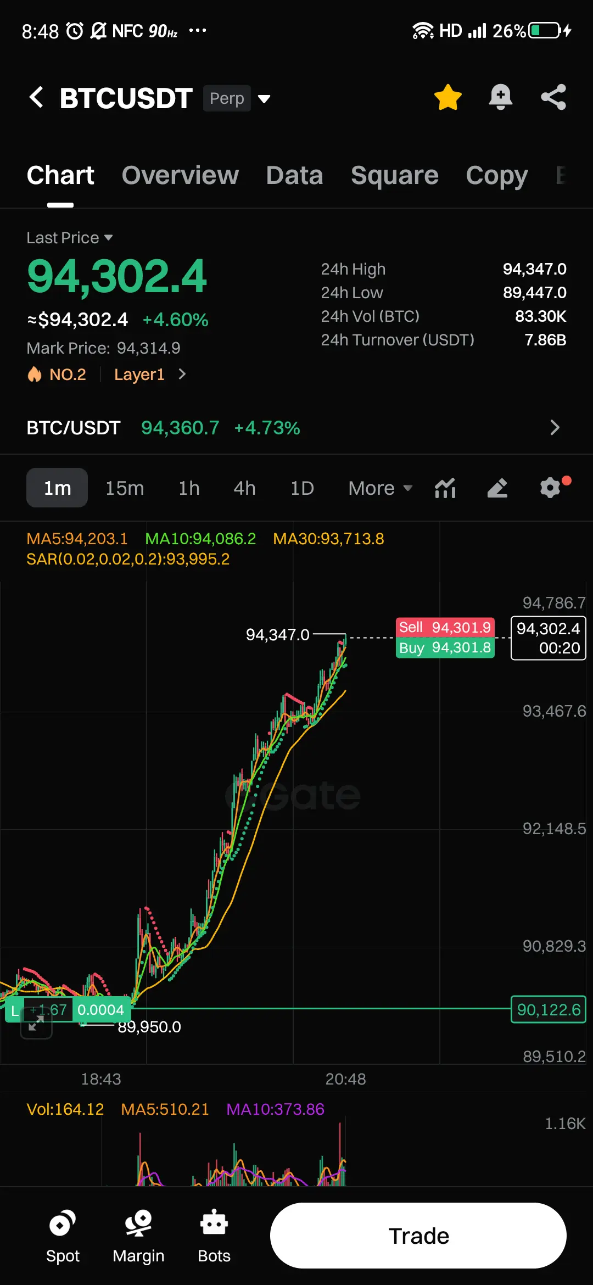Switch to the Square tab
This screenshot has width=593, height=1285.
(395, 176)
